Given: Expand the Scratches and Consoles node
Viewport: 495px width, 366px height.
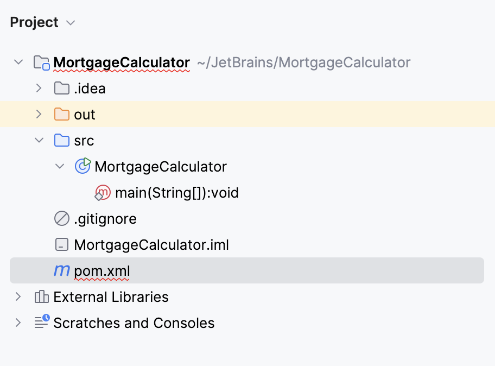Looking at the screenshot, I should pos(18,323).
